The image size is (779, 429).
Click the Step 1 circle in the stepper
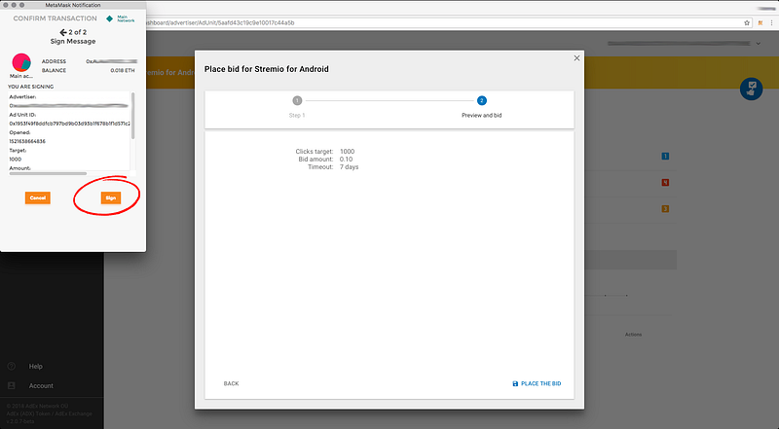tap(297, 101)
